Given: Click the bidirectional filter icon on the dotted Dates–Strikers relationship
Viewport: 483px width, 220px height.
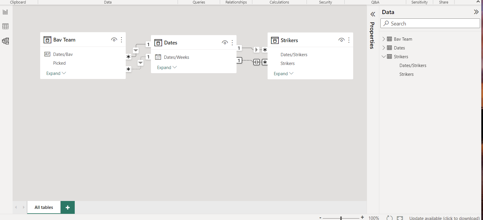Looking at the screenshot, I should [256, 62].
